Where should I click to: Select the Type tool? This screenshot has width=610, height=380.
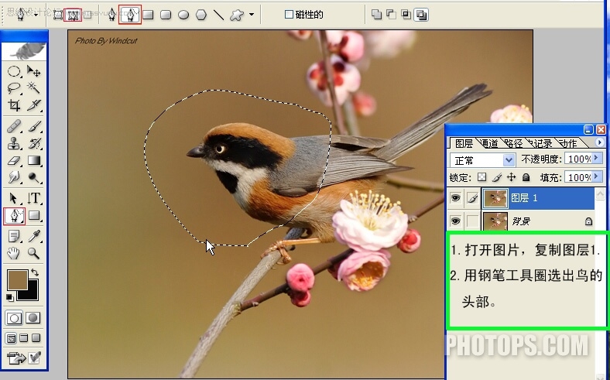(x=34, y=198)
